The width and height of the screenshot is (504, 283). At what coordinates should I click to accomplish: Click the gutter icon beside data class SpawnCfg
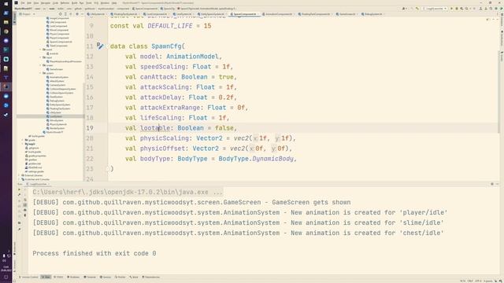click(x=100, y=46)
